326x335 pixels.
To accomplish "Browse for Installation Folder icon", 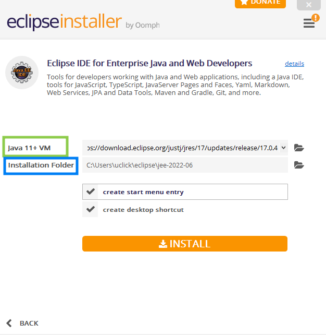I will click(x=299, y=165).
